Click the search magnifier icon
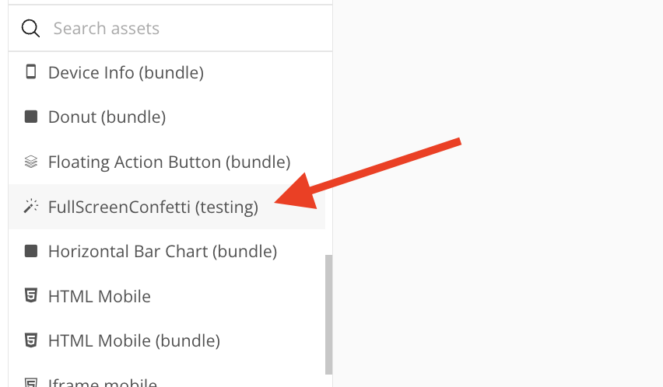The image size is (663, 387). tap(30, 29)
